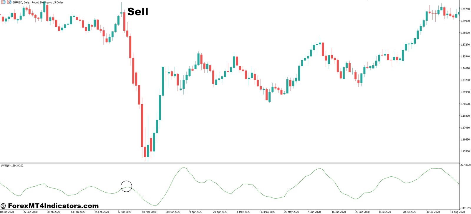Select the -112.1033 indicator scale value
471x214 pixels.
coord(465,208)
